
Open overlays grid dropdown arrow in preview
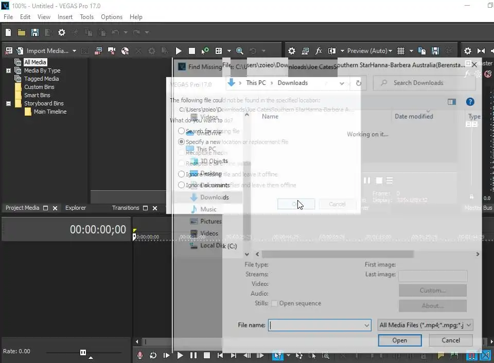point(411,51)
